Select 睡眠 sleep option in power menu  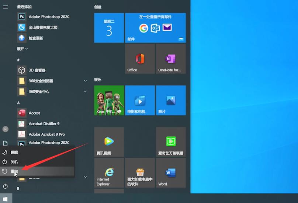coord(37,152)
